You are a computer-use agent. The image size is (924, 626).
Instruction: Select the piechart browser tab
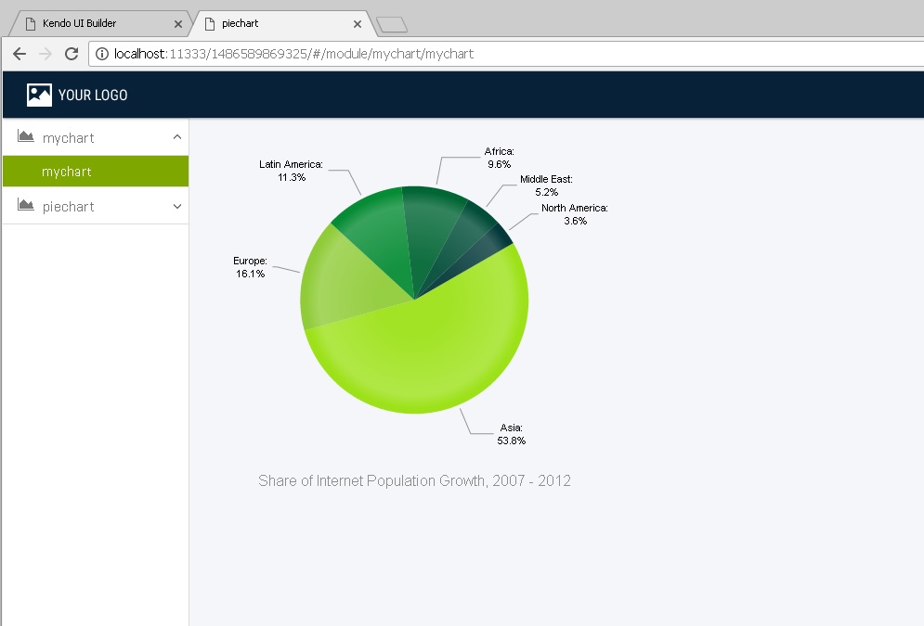[x=283, y=23]
